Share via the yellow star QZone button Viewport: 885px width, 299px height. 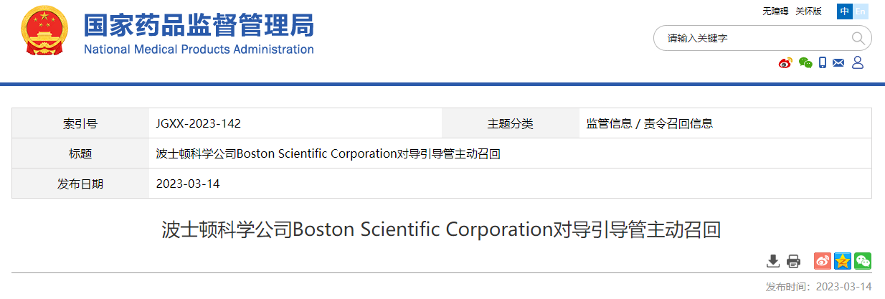coord(843,261)
